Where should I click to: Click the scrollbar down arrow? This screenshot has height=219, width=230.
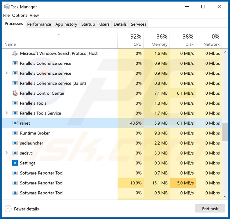(x=225, y=197)
